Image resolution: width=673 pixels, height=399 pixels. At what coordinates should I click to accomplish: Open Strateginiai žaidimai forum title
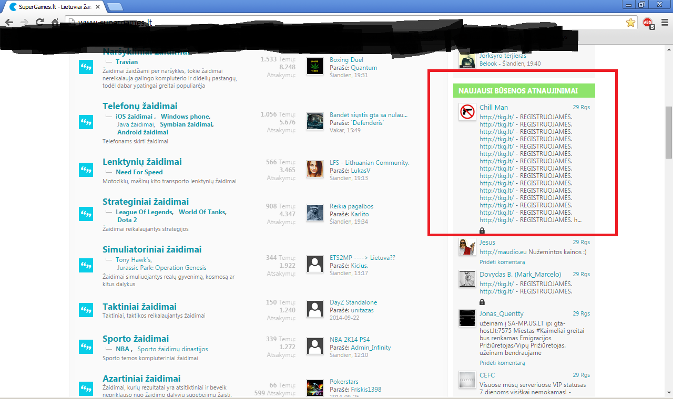[x=146, y=202]
